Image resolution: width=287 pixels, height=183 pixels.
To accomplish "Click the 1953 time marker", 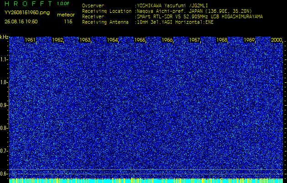I will pyautogui.click(x=85, y=40).
